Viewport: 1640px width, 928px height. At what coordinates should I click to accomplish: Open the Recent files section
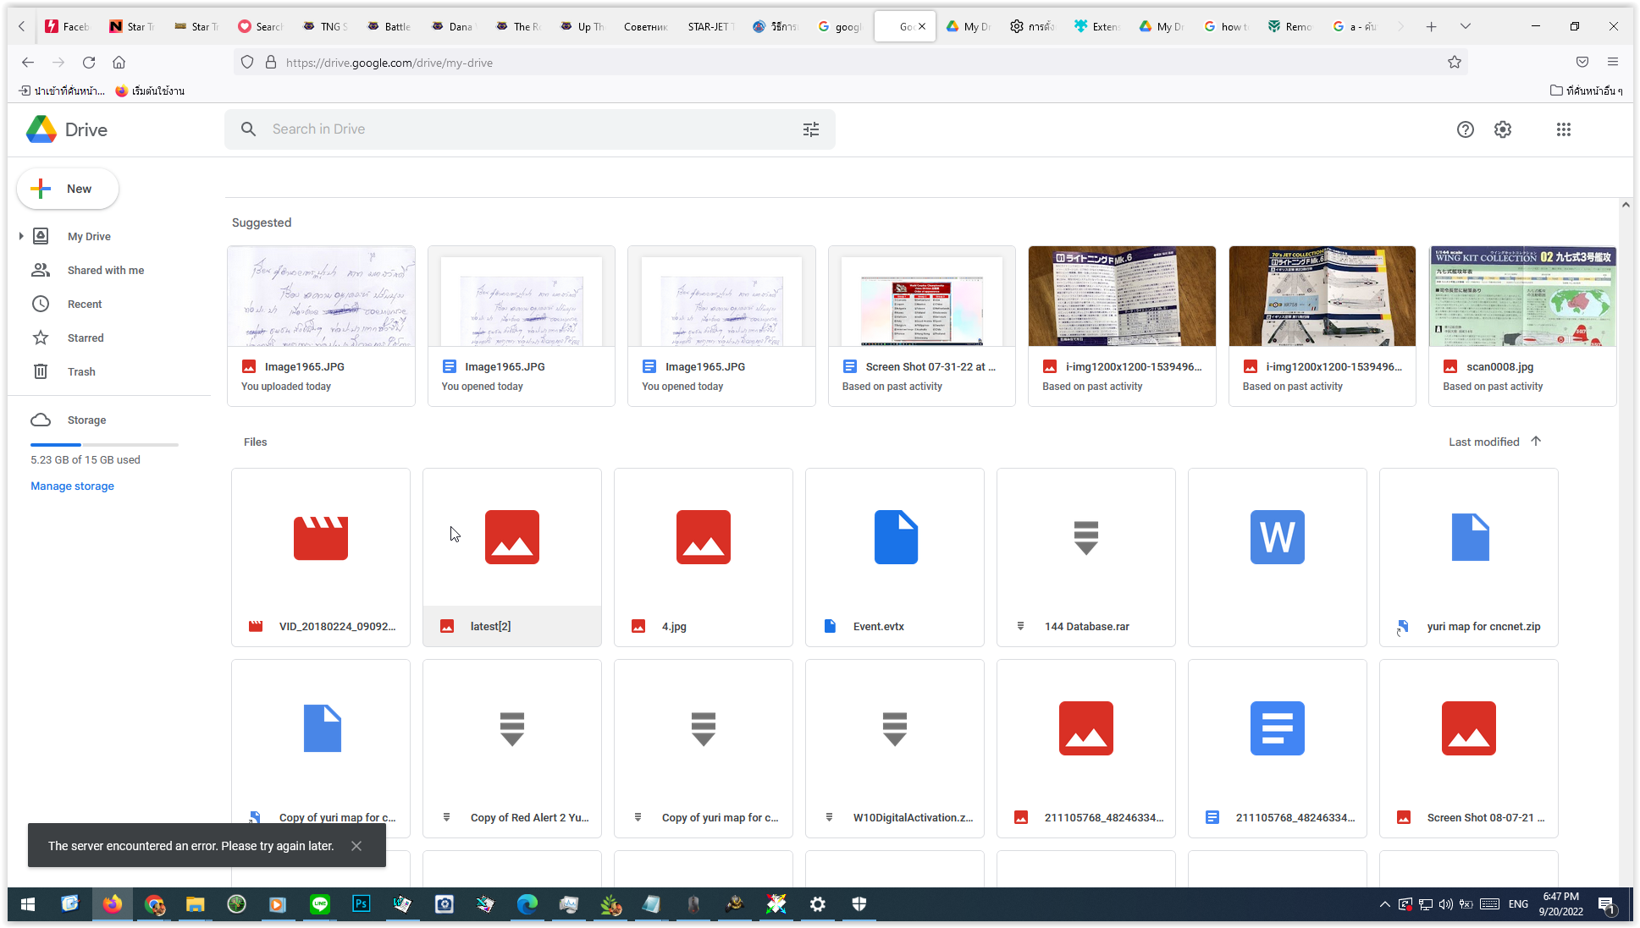tap(85, 304)
